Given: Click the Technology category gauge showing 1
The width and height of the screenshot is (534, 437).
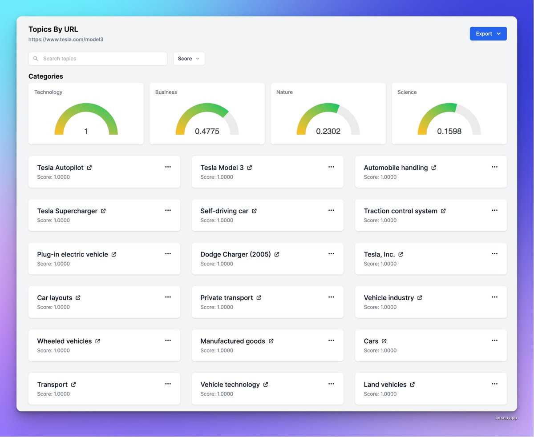Looking at the screenshot, I should pos(86,119).
